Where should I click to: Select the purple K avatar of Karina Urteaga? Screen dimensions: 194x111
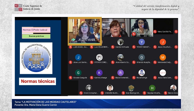99,73
